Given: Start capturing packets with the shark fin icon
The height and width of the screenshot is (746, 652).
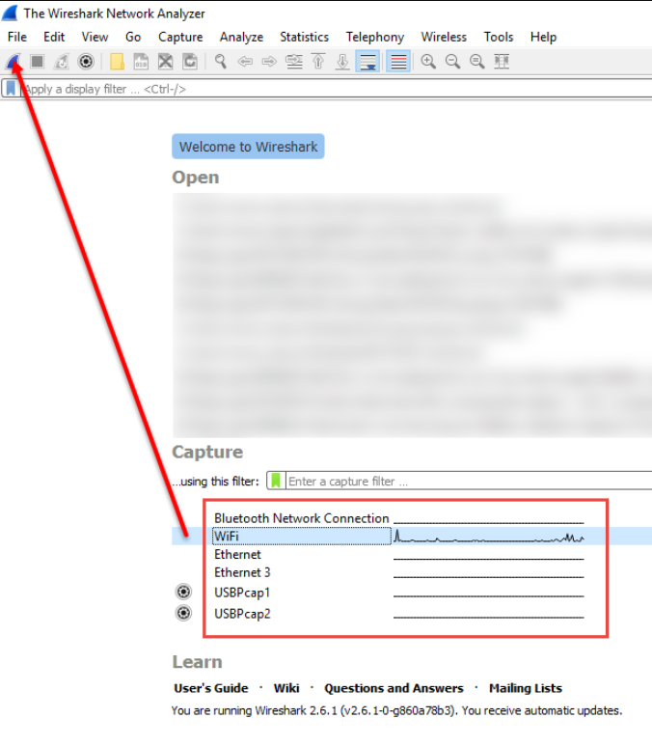Looking at the screenshot, I should pyautogui.click(x=13, y=62).
